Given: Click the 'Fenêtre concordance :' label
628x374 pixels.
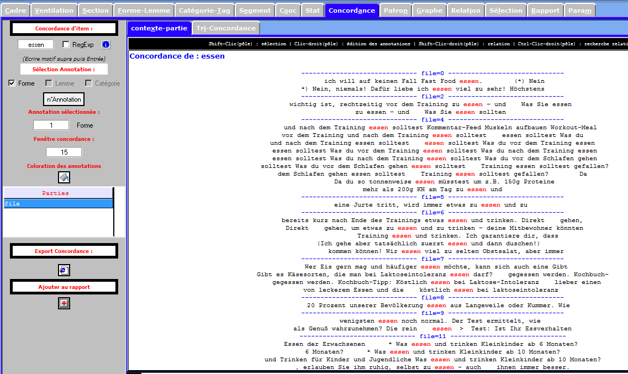Looking at the screenshot, I should pos(64,139).
